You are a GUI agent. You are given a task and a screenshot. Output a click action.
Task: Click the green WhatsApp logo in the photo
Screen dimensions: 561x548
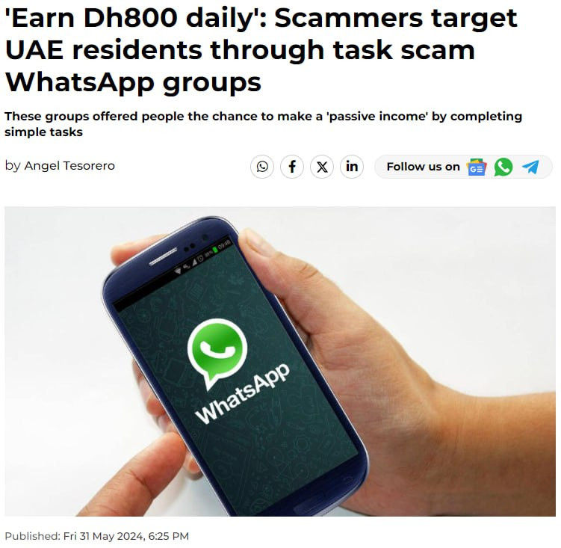(217, 354)
